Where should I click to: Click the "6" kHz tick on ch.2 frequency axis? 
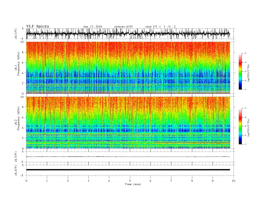[x=23, y=117]
